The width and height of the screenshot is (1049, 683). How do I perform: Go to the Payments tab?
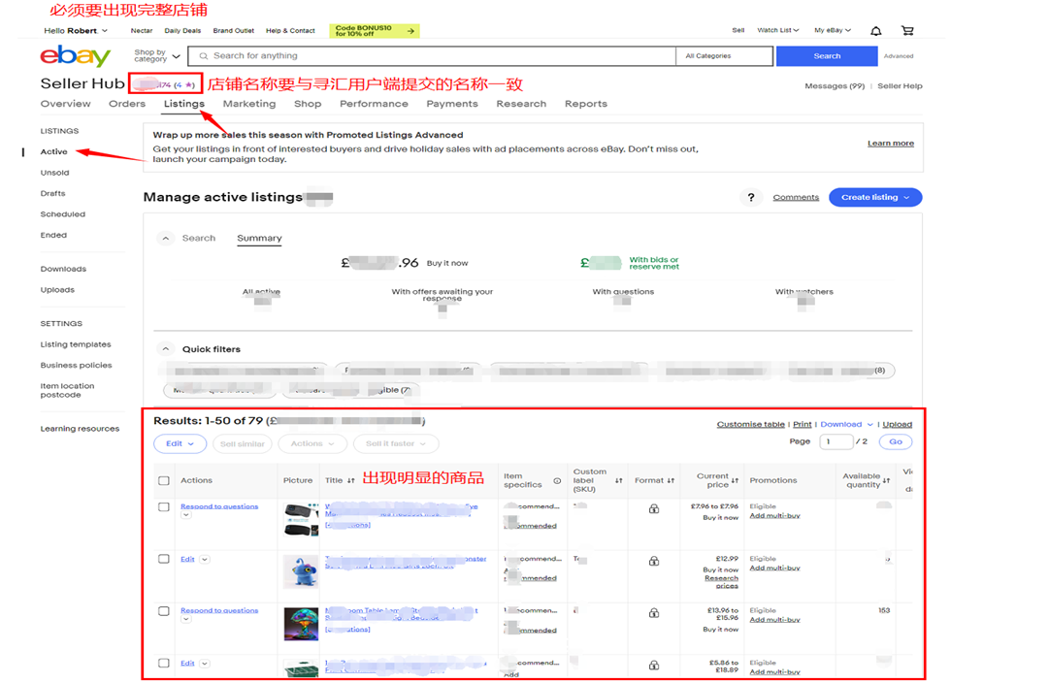click(x=452, y=104)
